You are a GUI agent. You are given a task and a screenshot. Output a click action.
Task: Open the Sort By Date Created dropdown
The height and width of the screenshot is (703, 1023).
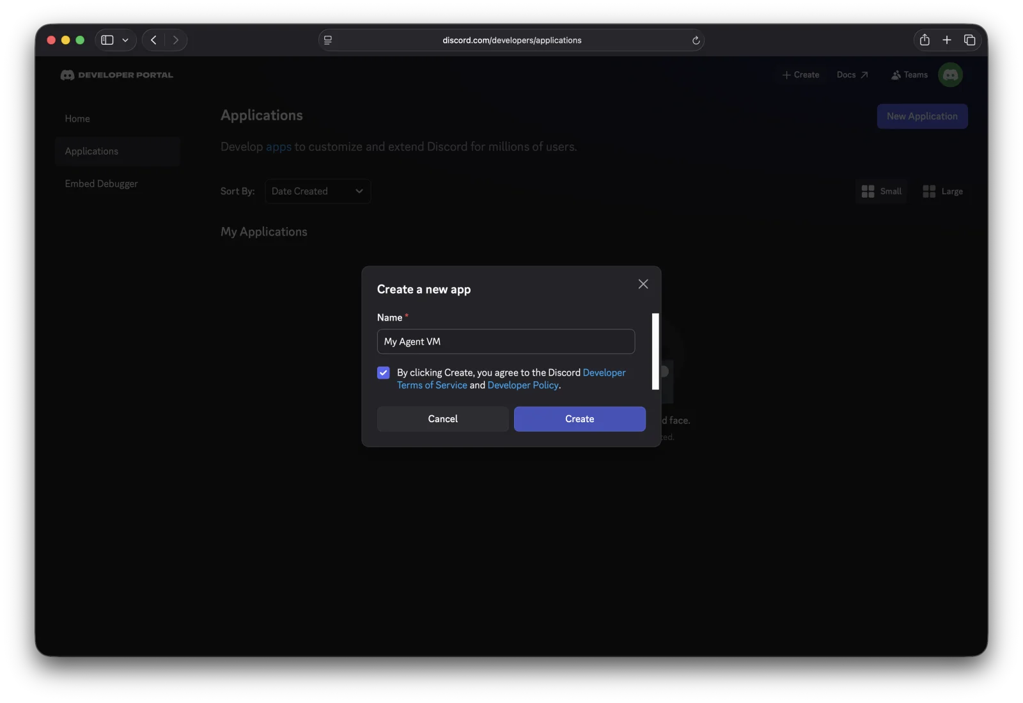pyautogui.click(x=318, y=191)
